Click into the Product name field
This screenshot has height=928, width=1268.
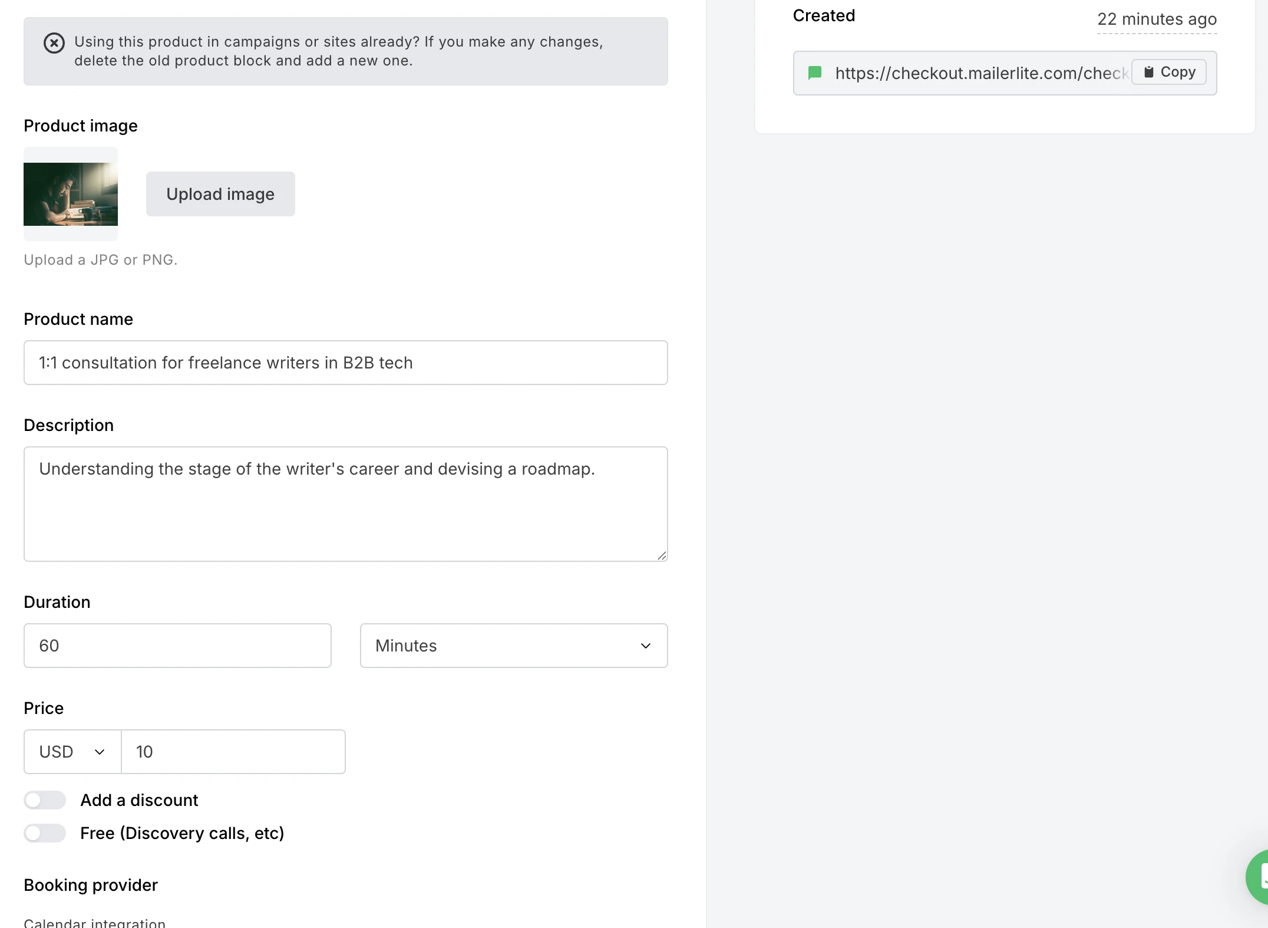click(346, 363)
